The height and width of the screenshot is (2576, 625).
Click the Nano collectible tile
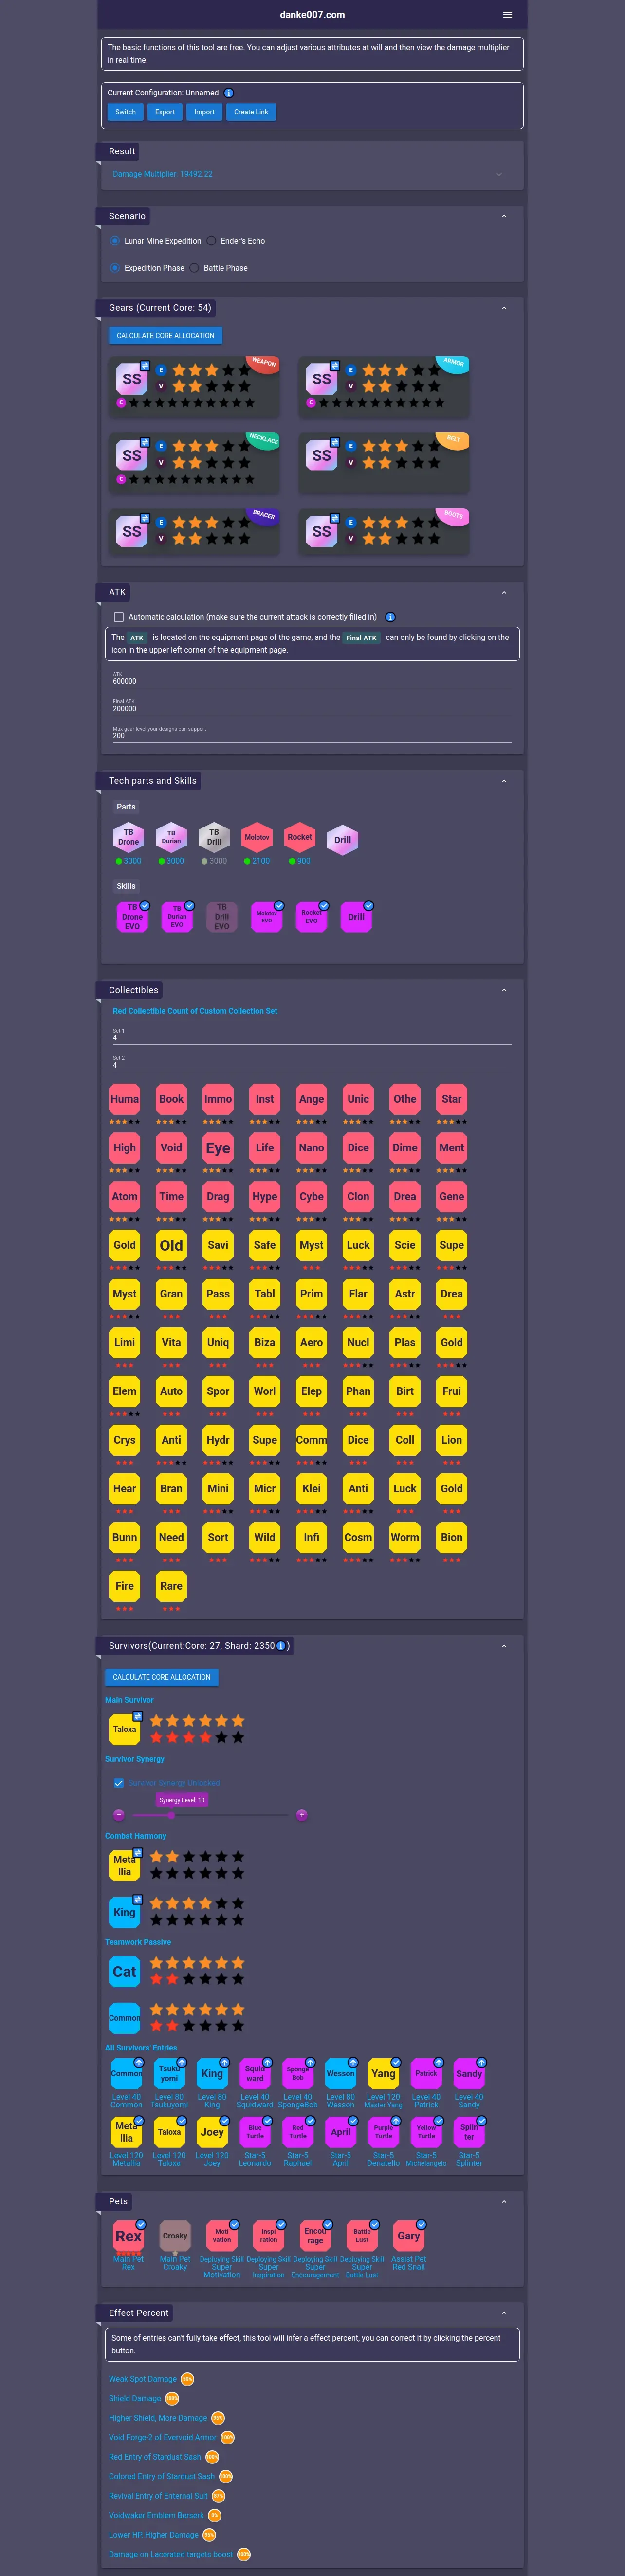(x=311, y=1148)
